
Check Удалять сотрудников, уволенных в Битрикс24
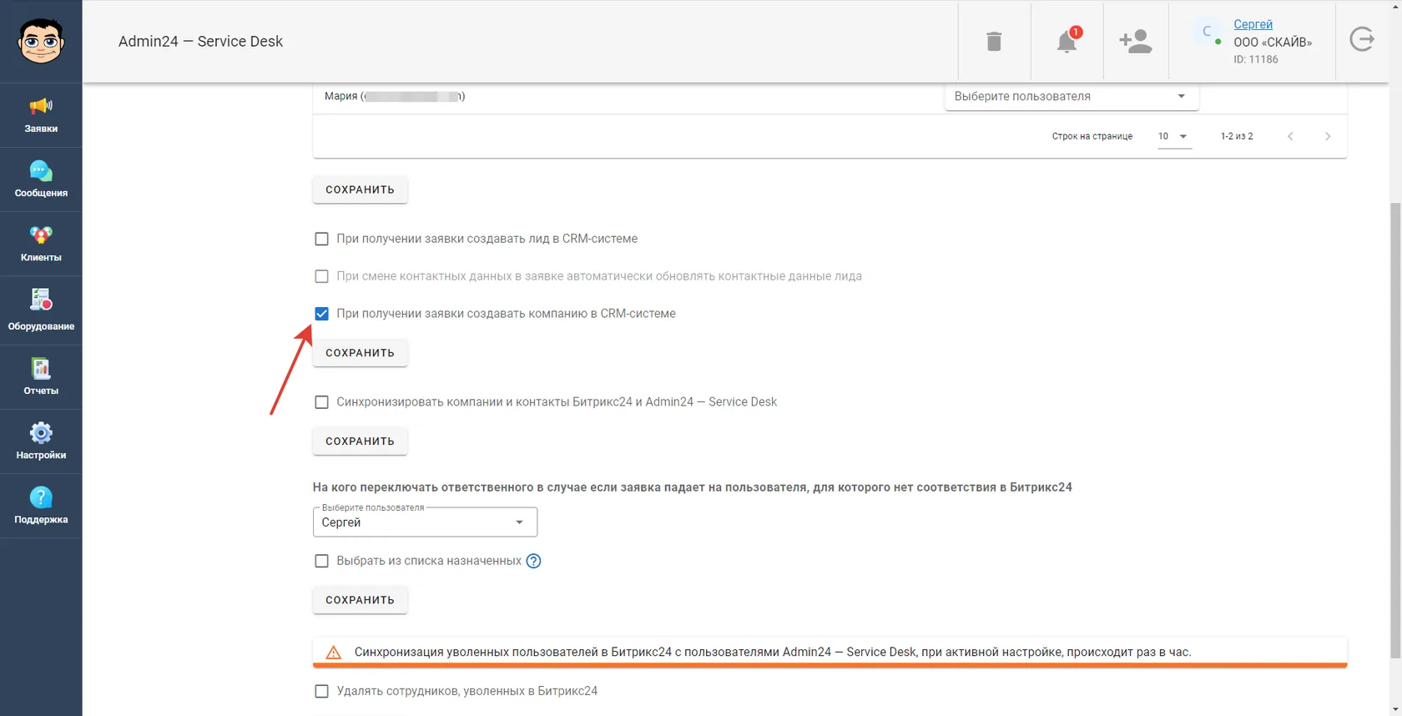coord(321,691)
